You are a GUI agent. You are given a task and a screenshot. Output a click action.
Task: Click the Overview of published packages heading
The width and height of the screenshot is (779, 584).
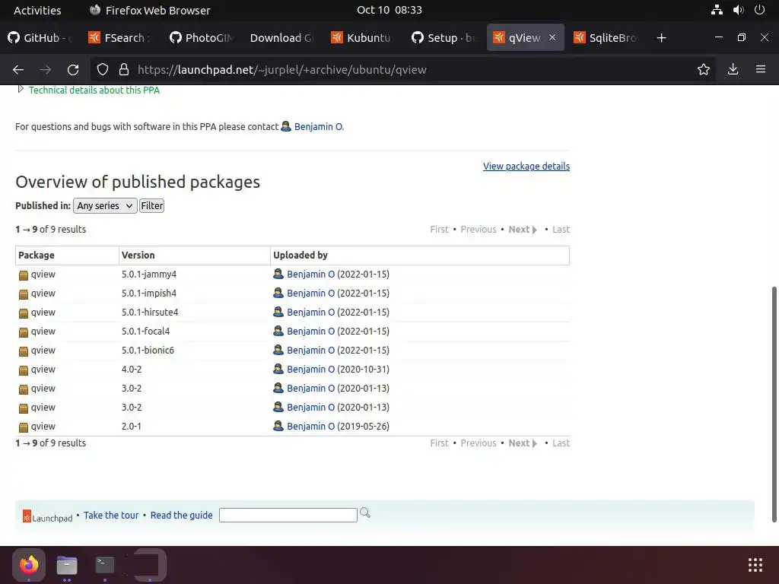[x=138, y=182]
